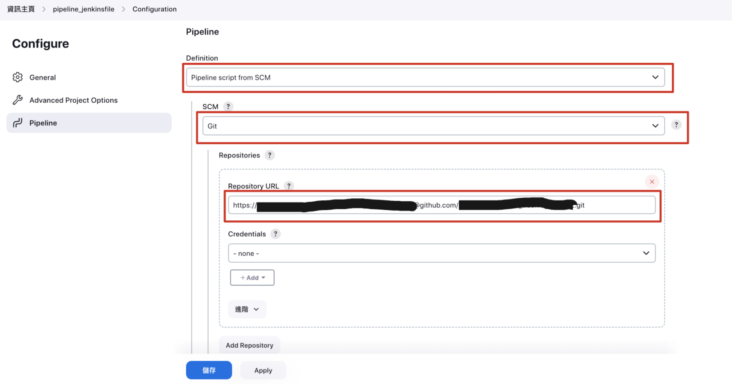The image size is (732, 384).
Task: Click help icon right of Git dropdown
Action: point(676,125)
